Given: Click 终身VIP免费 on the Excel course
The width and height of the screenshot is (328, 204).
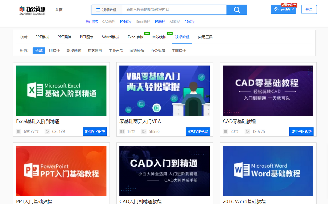Looking at the screenshot, I should [95, 131].
